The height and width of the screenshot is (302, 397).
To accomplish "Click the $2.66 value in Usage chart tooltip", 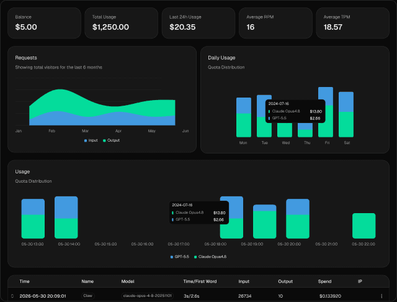I will tap(218, 219).
